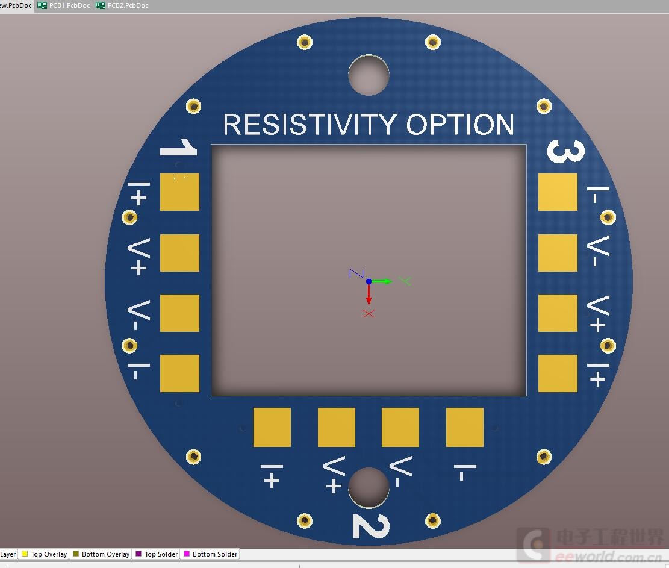Click the mounting hole above numeral 2
The image size is (669, 568).
[369, 487]
